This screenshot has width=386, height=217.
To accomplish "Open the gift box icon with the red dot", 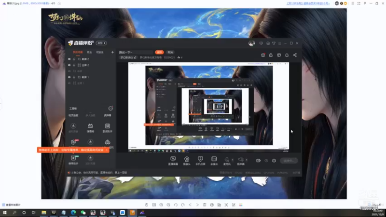I will [263, 55].
